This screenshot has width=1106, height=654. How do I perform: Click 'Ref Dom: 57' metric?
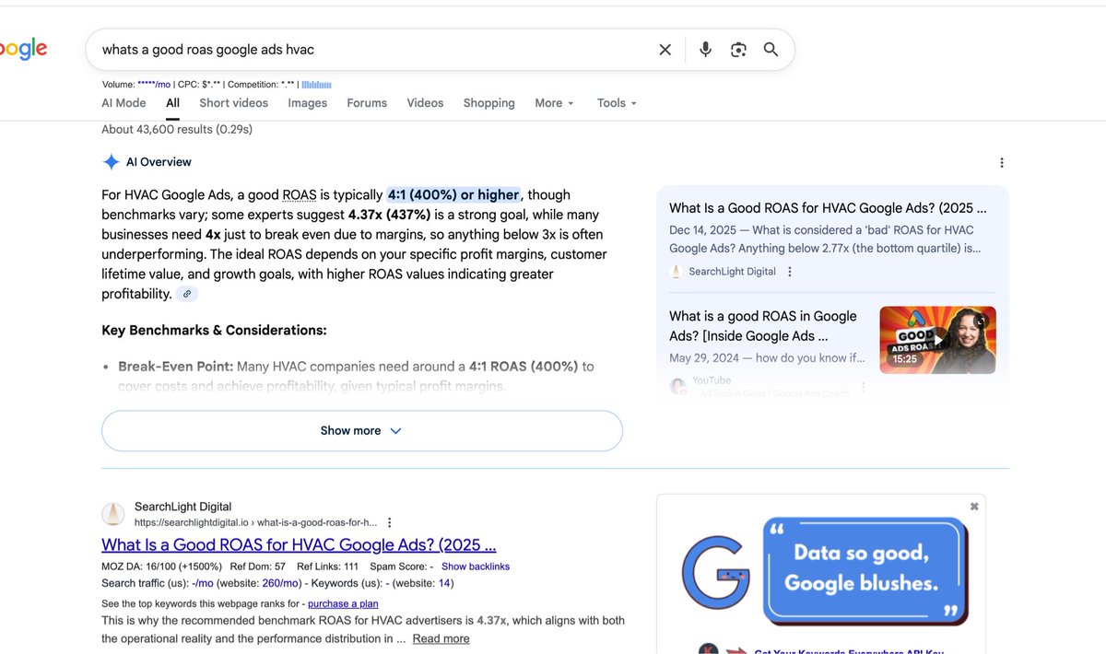(x=258, y=566)
